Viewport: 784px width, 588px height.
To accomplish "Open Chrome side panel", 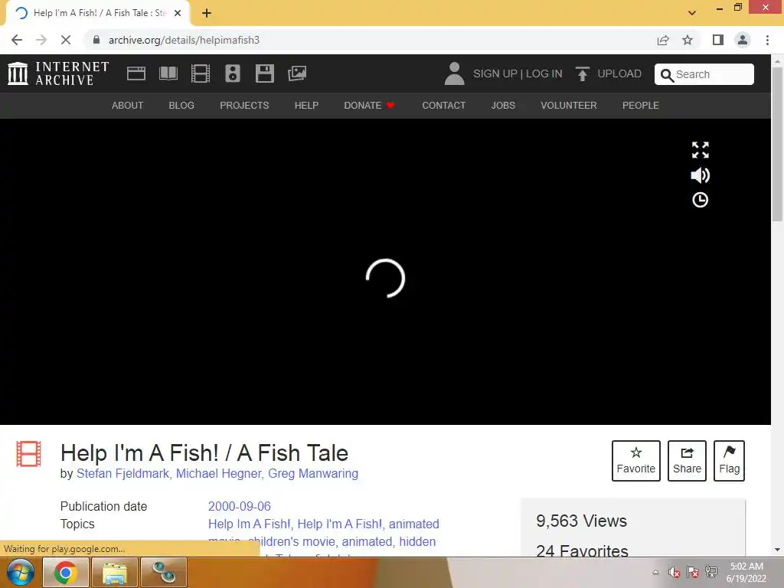I will point(718,40).
